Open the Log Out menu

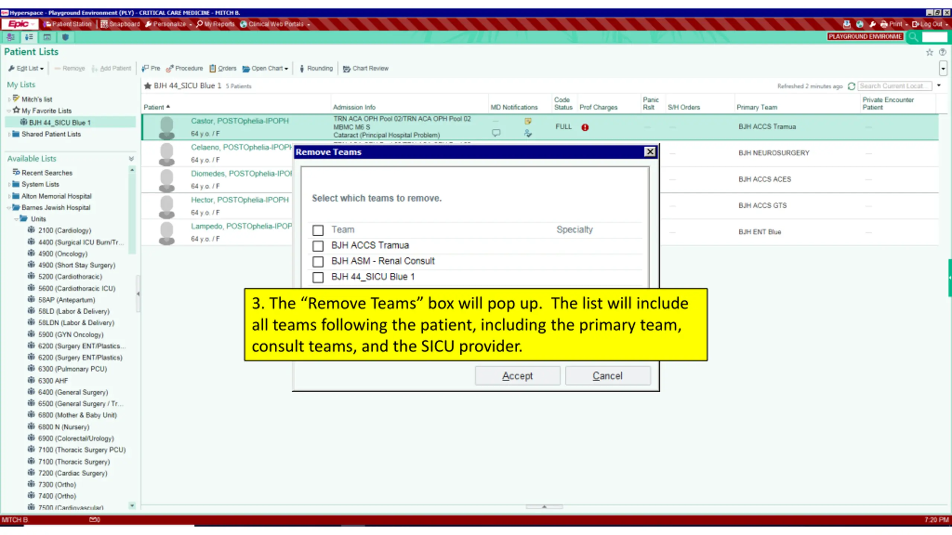[929, 24]
